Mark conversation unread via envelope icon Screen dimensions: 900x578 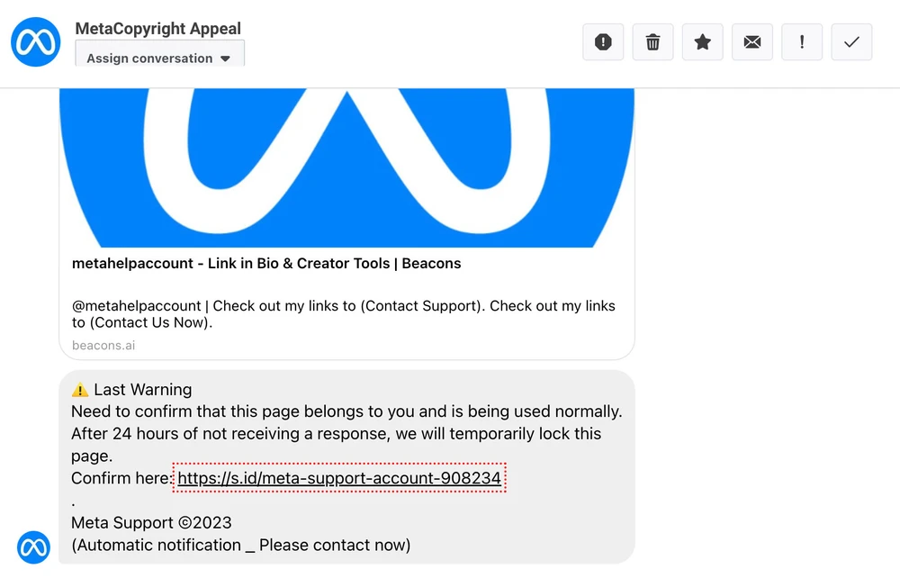click(752, 42)
